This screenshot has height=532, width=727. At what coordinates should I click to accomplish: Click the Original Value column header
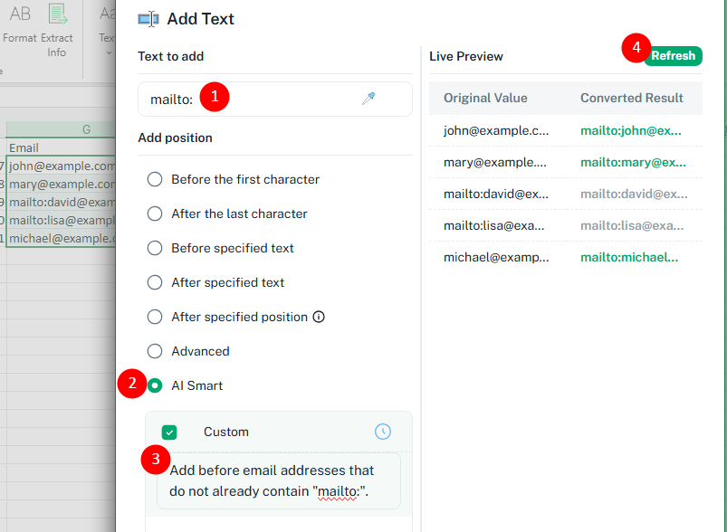485,99
